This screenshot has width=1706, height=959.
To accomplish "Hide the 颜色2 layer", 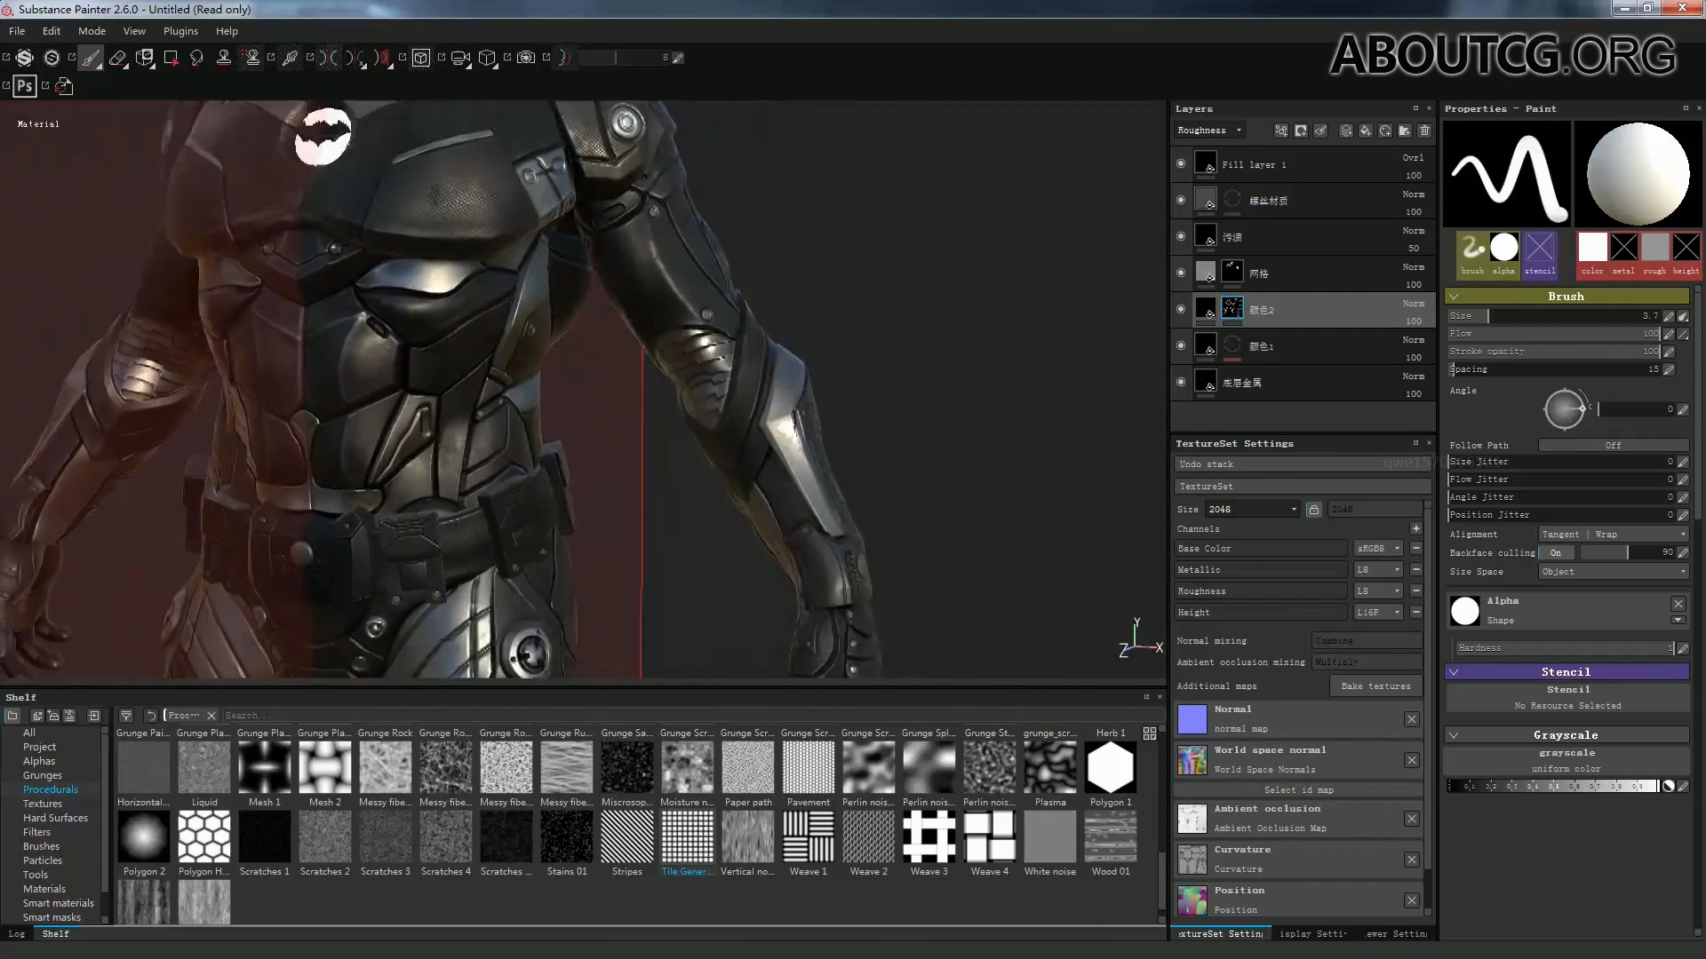I will tap(1181, 310).
